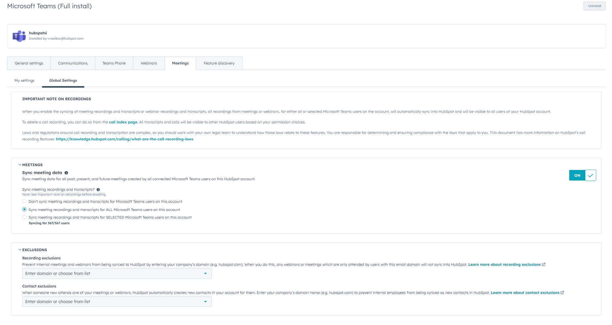
Task: Collapse the MEETINGS section chevron
Action: [20, 165]
